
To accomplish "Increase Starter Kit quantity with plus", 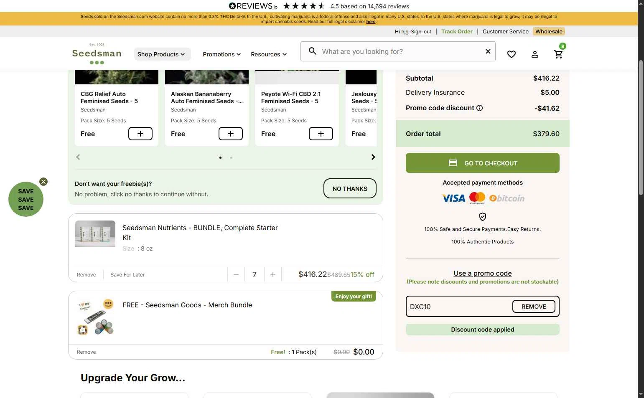I will [273, 275].
